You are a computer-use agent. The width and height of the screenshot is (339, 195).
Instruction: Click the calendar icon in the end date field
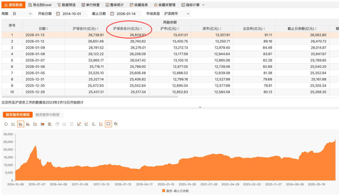tap(112, 13)
